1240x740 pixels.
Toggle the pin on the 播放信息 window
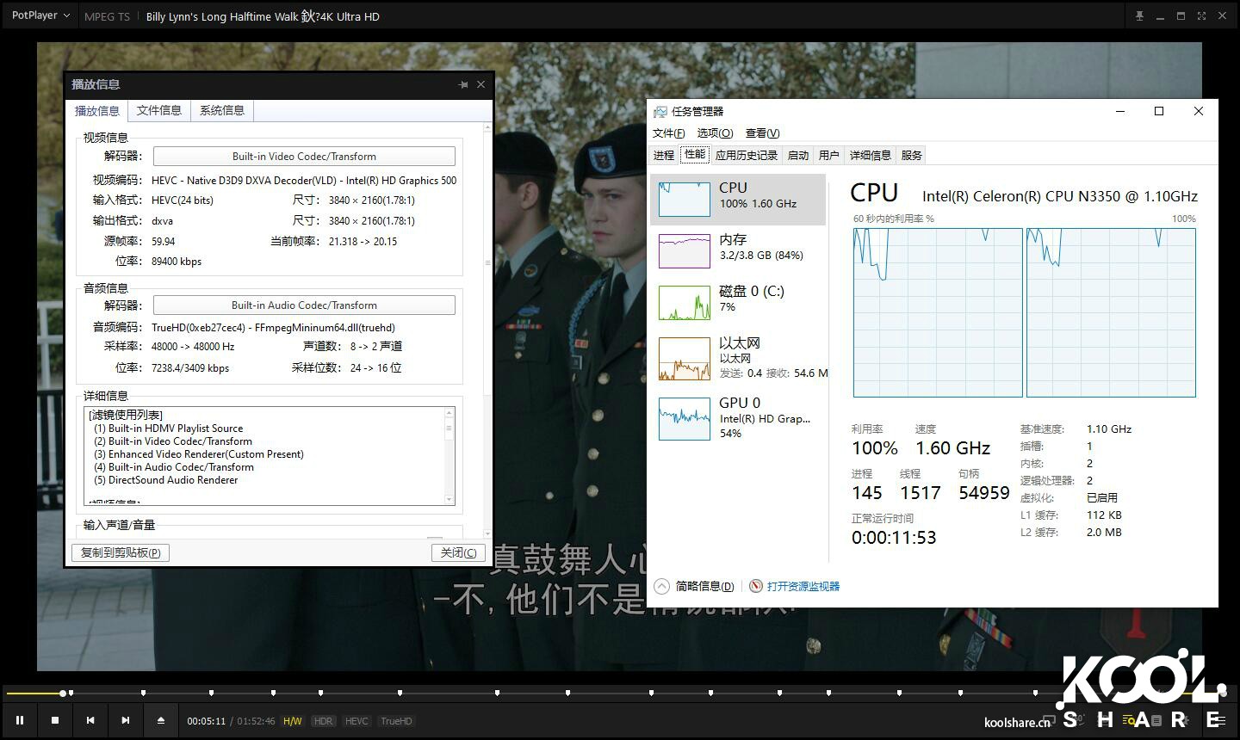(463, 84)
